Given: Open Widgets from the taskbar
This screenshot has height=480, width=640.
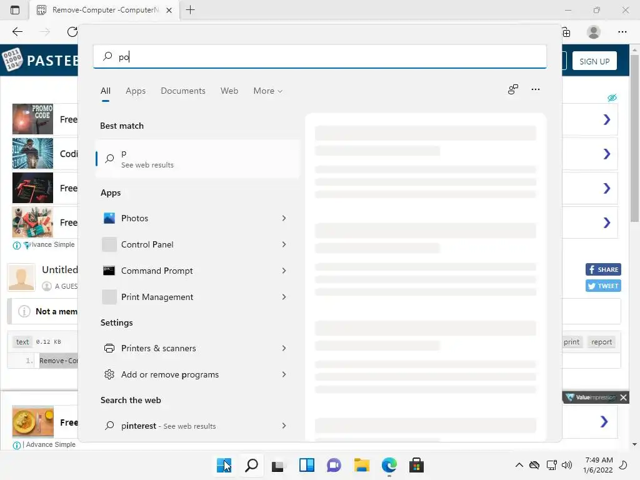Looking at the screenshot, I should 306,465.
